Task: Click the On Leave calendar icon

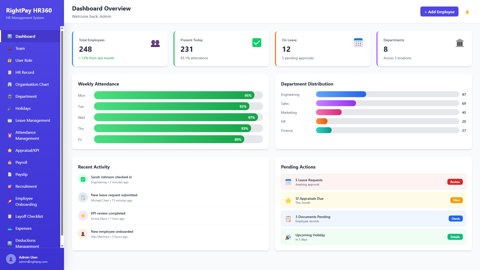Action: (358, 43)
